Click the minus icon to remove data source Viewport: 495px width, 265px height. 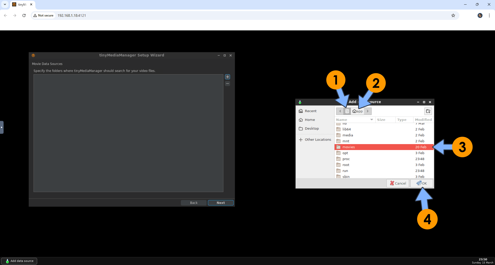click(227, 84)
